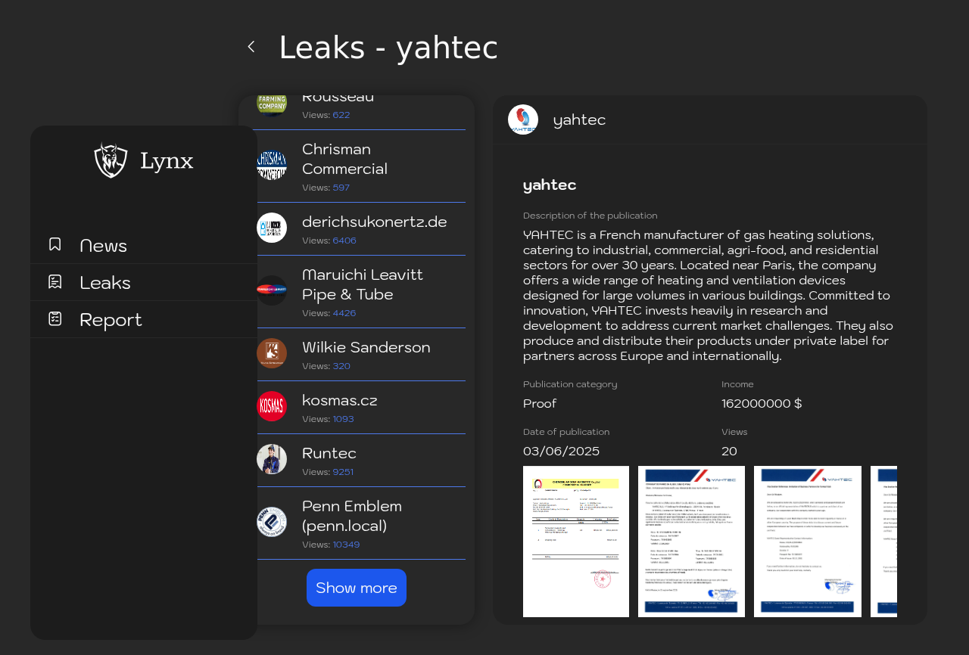This screenshot has width=969, height=655.
Task: Click the 'Proof' publication category value
Action: 540,404
